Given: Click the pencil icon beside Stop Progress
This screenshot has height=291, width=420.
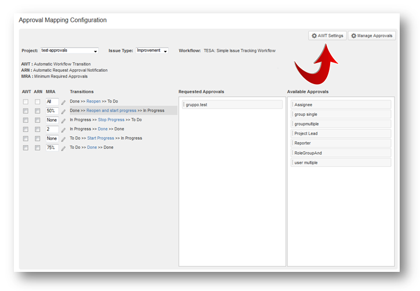Looking at the screenshot, I should [64, 121].
